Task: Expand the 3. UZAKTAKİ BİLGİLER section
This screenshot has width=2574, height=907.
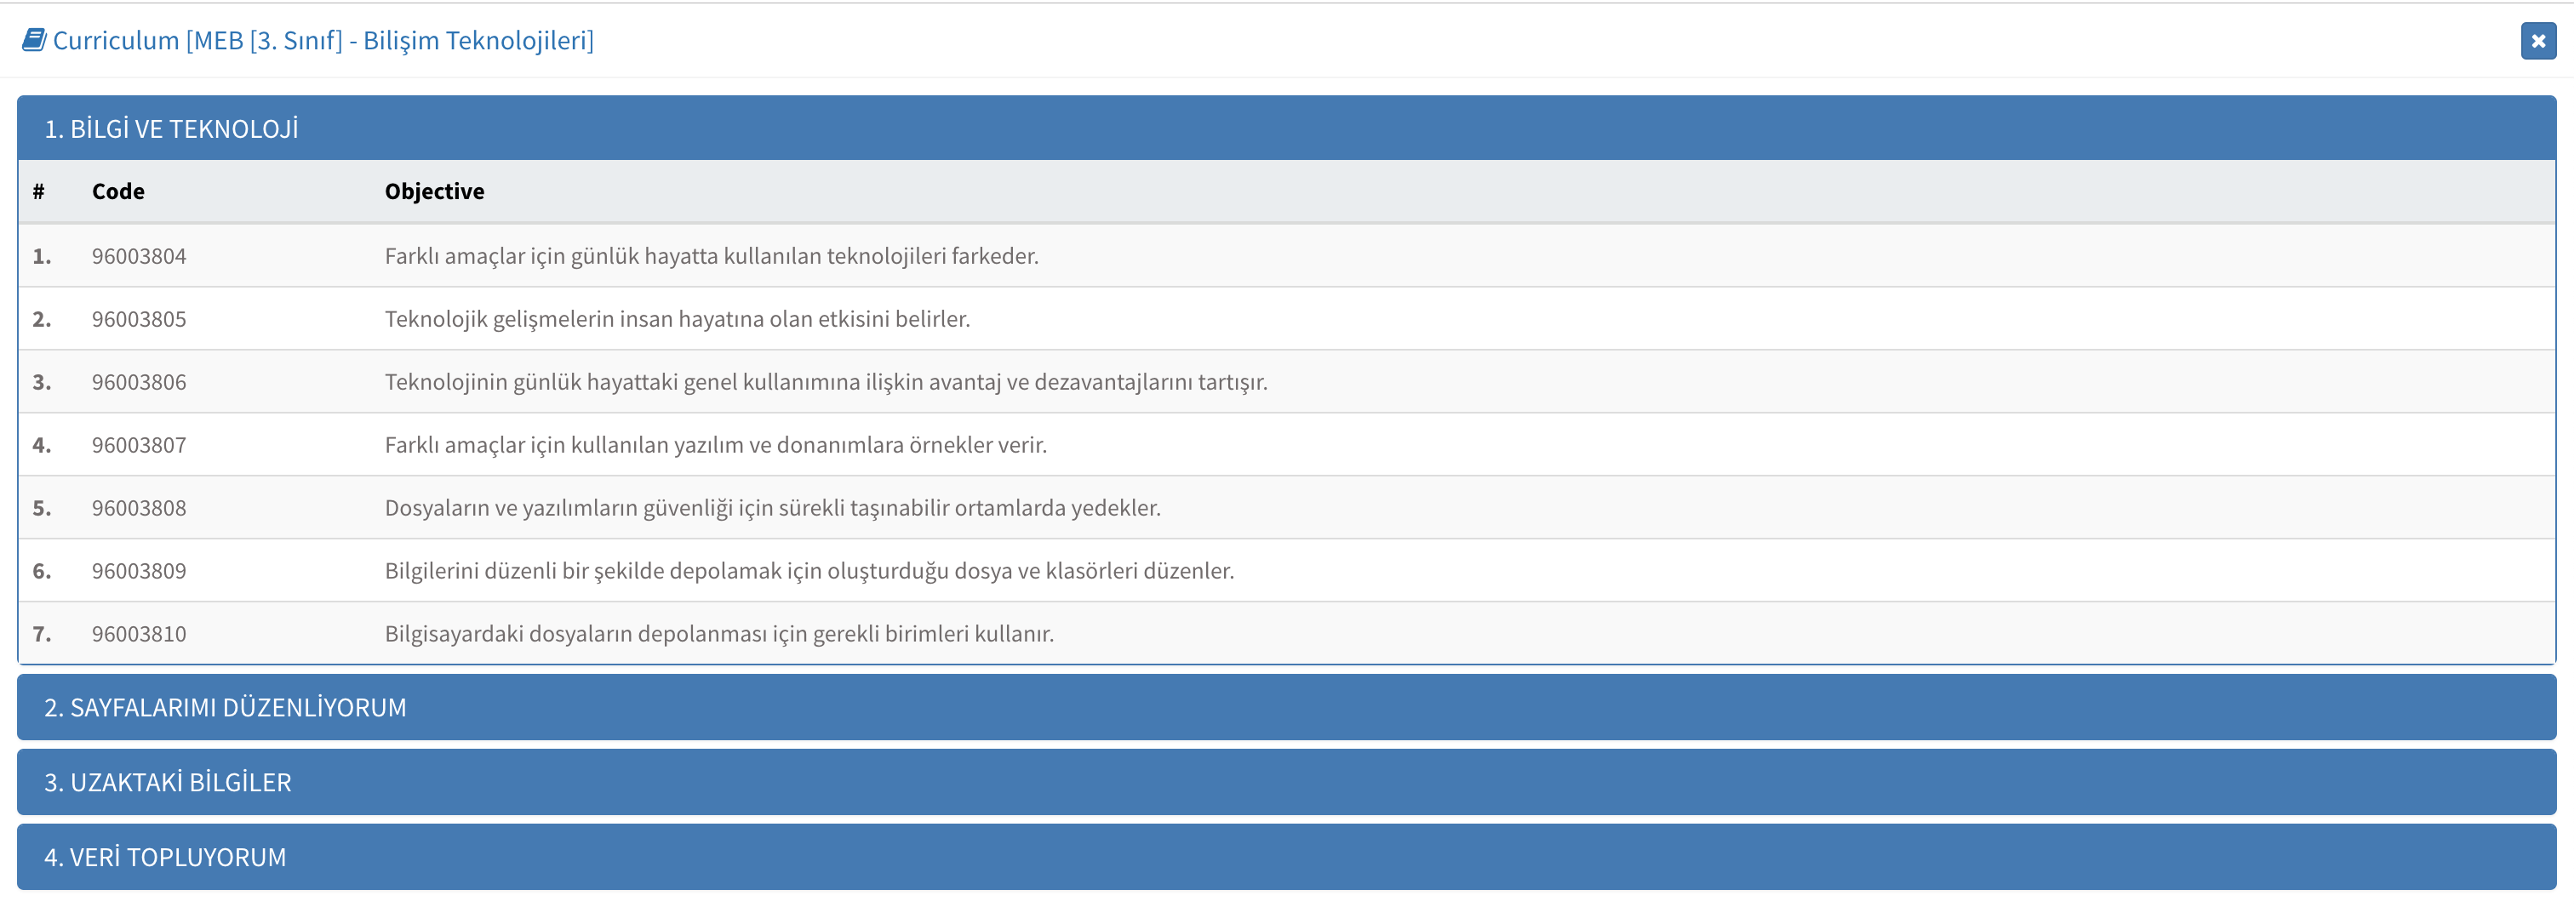Action: pyautogui.click(x=1287, y=782)
